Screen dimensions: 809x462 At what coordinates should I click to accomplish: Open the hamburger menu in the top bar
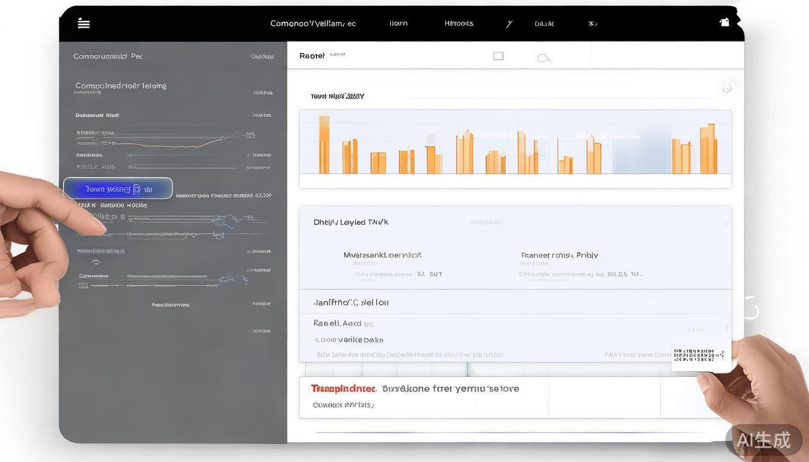click(84, 23)
